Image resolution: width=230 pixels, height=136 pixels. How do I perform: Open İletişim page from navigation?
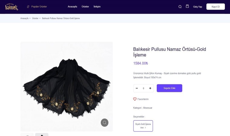(97, 7)
